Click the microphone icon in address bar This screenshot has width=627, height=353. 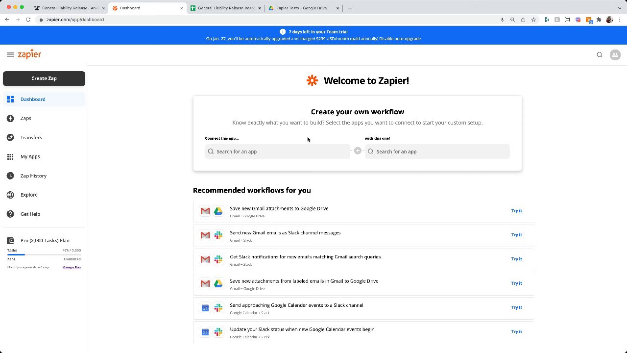(502, 20)
